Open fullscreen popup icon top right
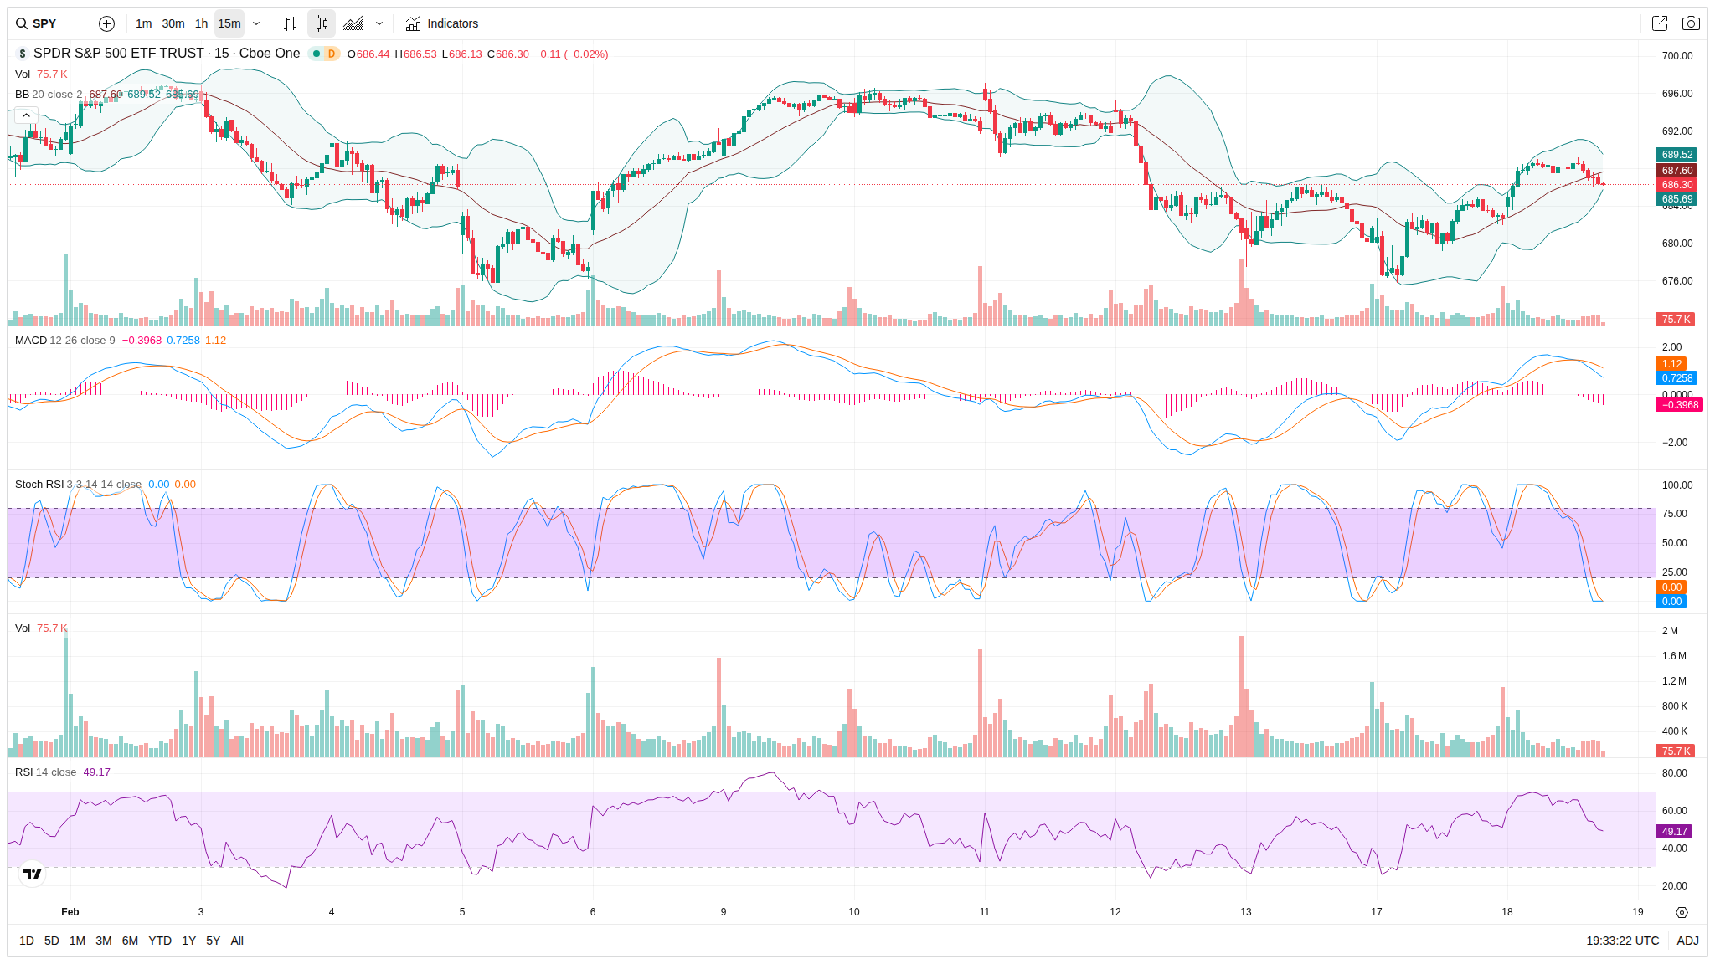Screen dimensions: 1715x964 click(1659, 23)
